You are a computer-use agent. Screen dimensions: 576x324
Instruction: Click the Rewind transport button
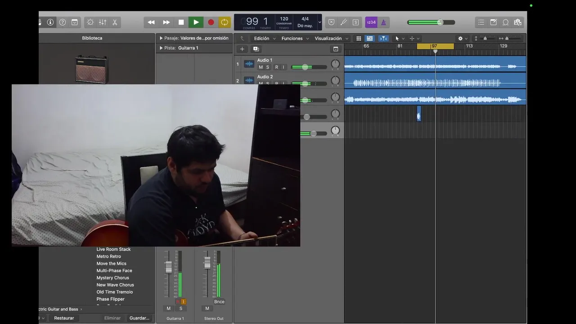(x=151, y=22)
